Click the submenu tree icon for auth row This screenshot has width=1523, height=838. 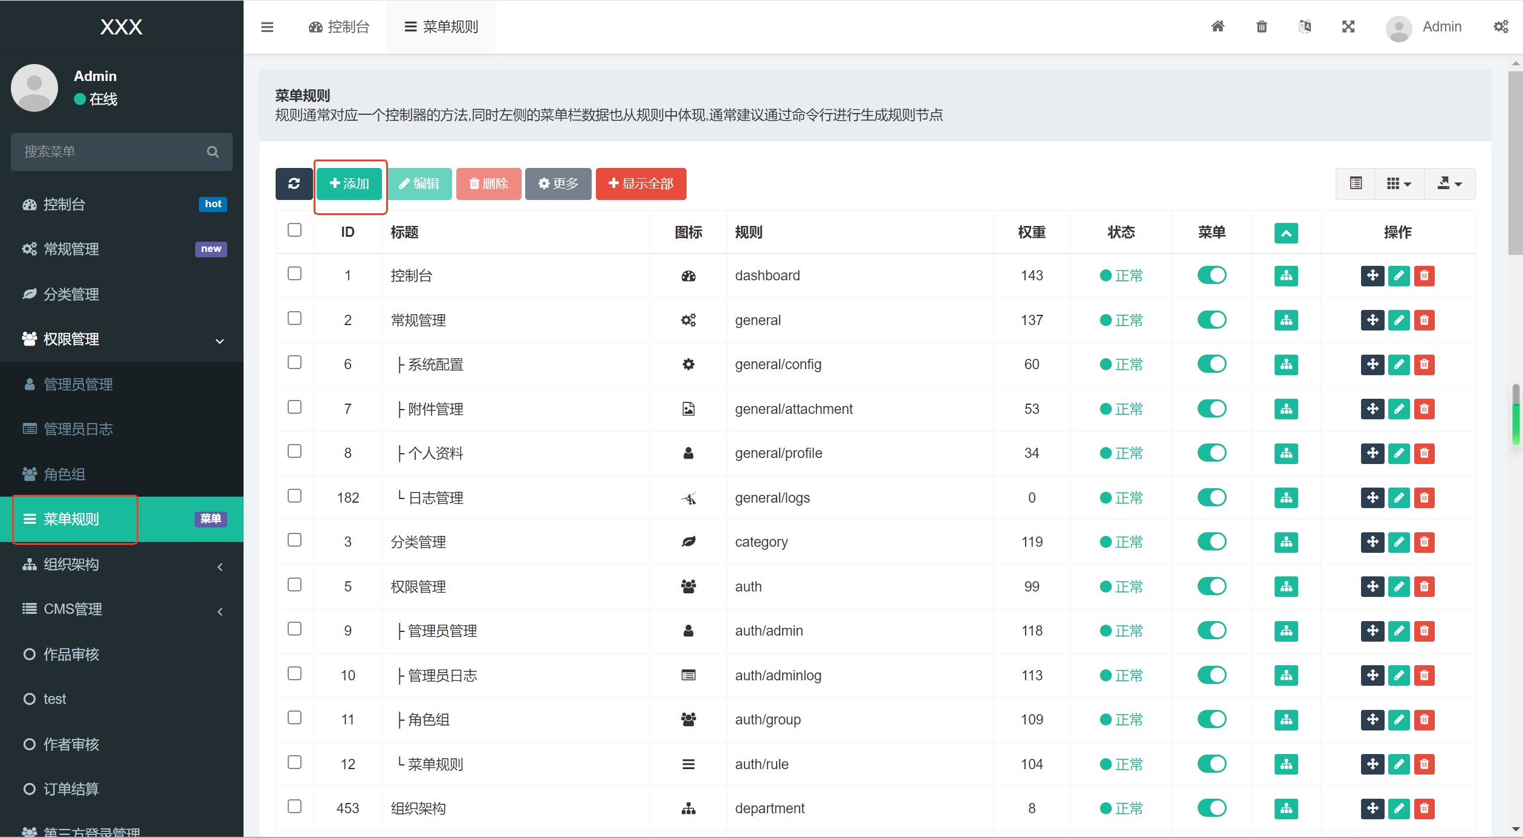(1286, 587)
